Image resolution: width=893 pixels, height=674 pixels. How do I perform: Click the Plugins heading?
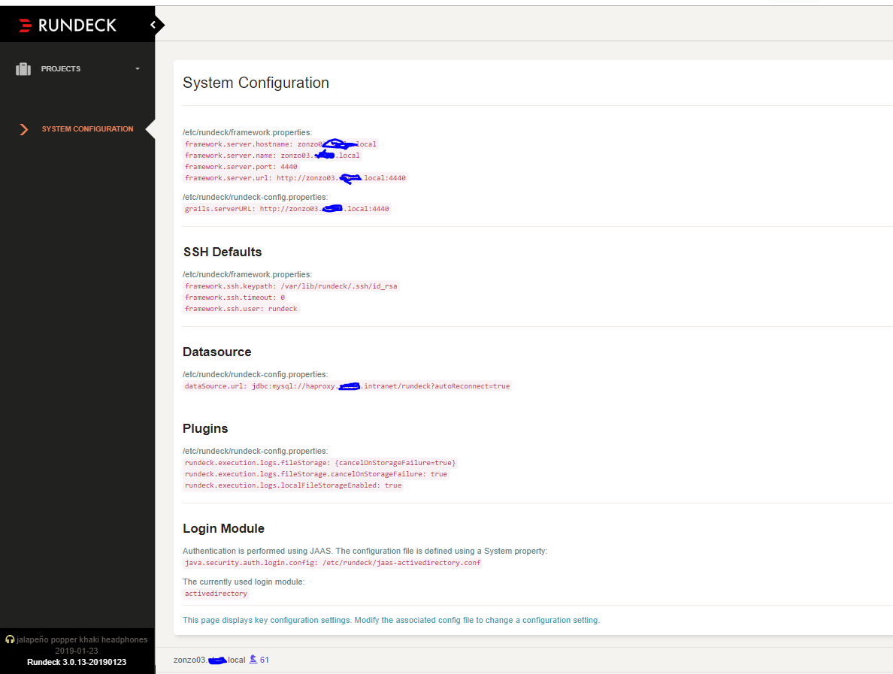coord(205,428)
